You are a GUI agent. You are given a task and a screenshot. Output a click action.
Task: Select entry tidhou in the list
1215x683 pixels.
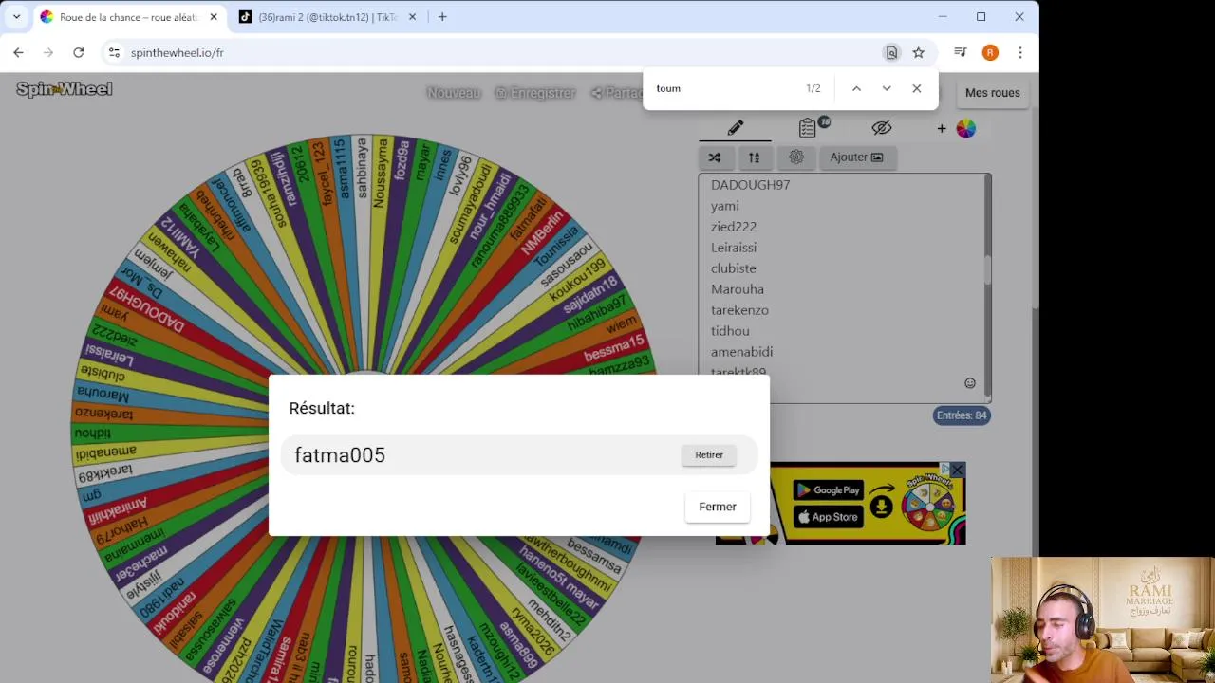pyautogui.click(x=730, y=331)
